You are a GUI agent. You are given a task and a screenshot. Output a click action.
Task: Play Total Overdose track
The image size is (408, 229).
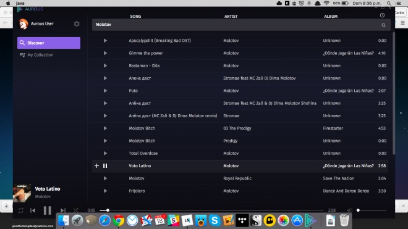105,153
